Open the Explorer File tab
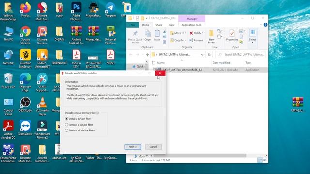310x174 pixels. tap(133, 25)
